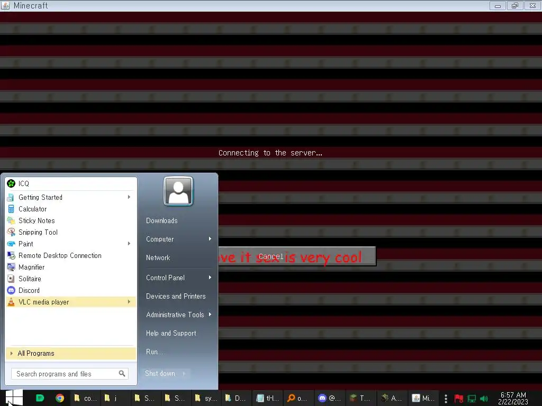Open Help and Support

171,333
